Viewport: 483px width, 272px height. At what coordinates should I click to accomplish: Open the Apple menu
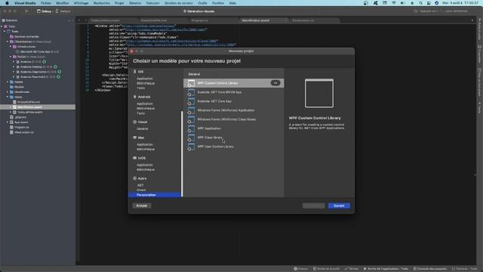click(x=7, y=3)
